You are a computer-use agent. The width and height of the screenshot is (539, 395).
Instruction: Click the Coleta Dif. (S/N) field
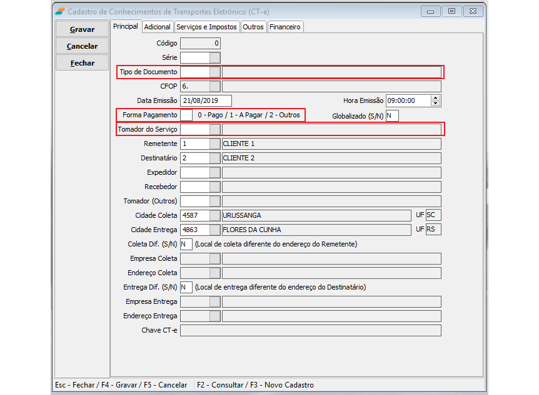[x=186, y=244]
